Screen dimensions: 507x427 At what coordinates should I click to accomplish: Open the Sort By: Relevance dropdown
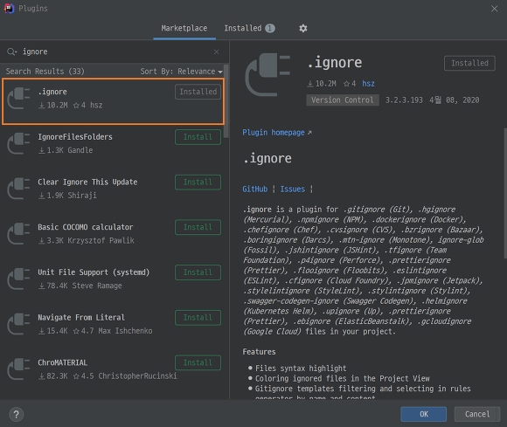coord(182,72)
